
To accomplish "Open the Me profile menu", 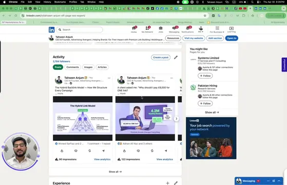I will pyautogui.click(x=201, y=29).
